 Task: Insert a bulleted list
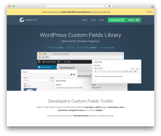[x=104, y=72]
